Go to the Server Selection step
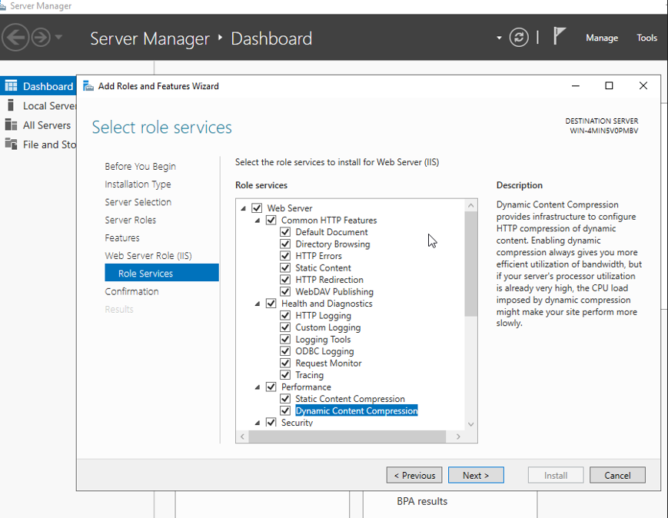Screen dimensions: 668x518 (x=138, y=202)
